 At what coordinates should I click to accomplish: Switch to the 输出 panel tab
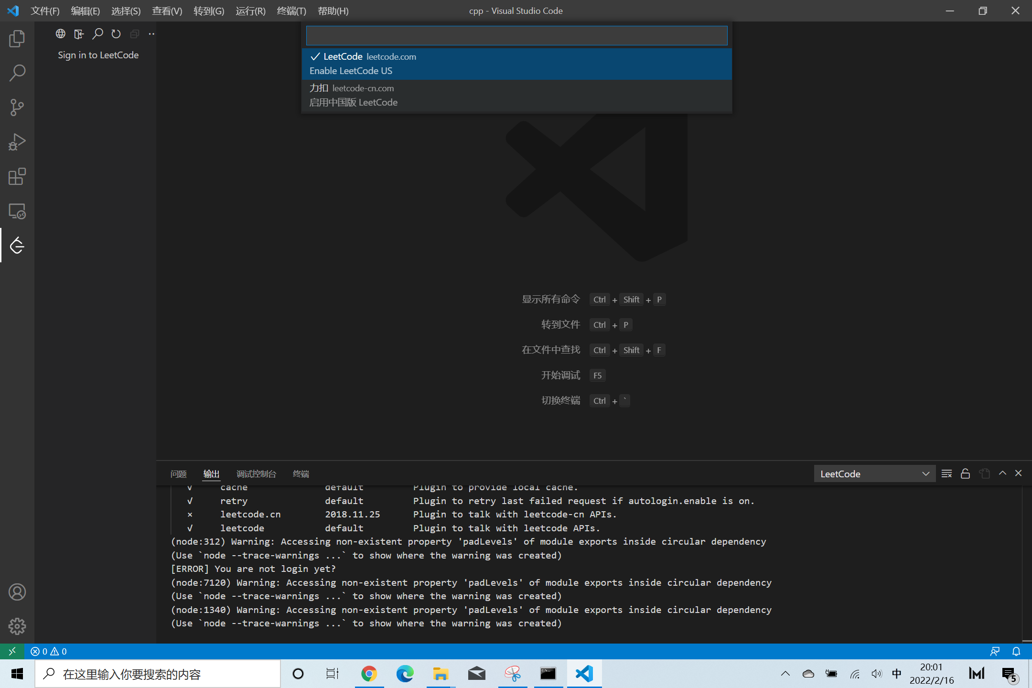tap(211, 473)
